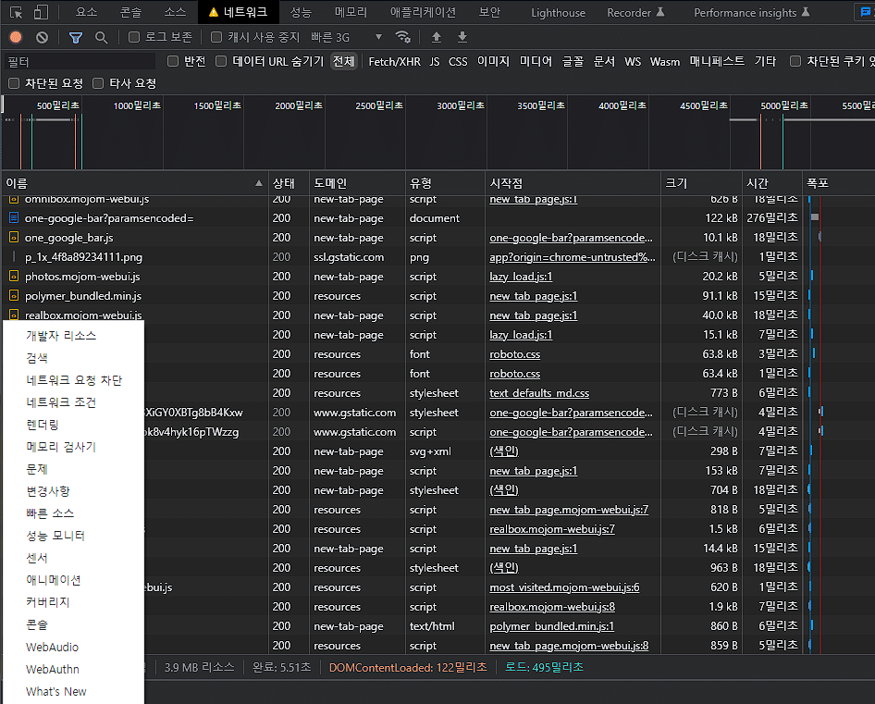This screenshot has width=875, height=704.
Task: Open the Lighthouse tab
Action: (x=558, y=12)
